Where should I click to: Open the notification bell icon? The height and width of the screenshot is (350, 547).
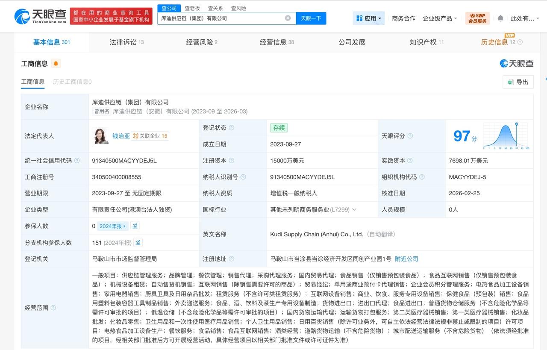click(x=500, y=18)
